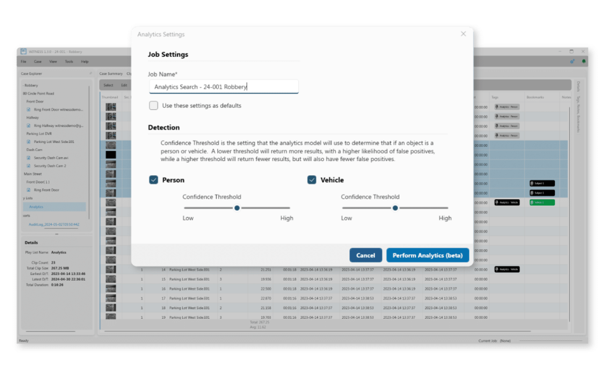
Task: Enable Use these settings as defaults
Action: [154, 105]
